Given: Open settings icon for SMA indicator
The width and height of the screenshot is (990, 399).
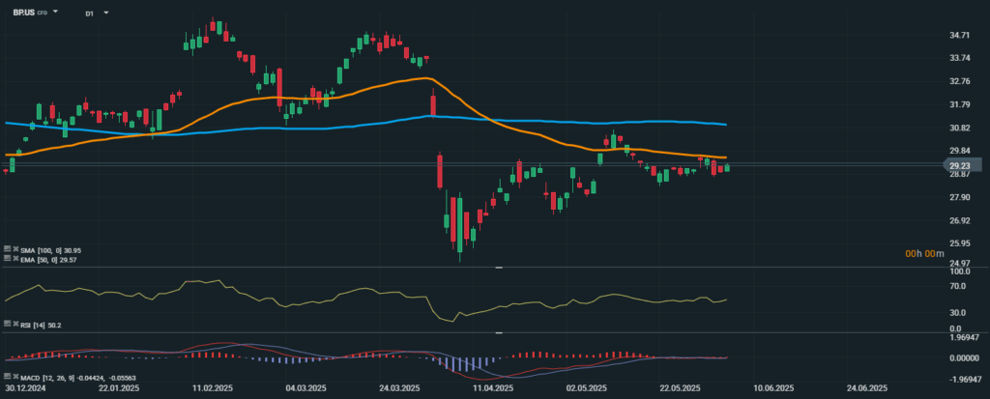Looking at the screenshot, I should click(x=7, y=249).
